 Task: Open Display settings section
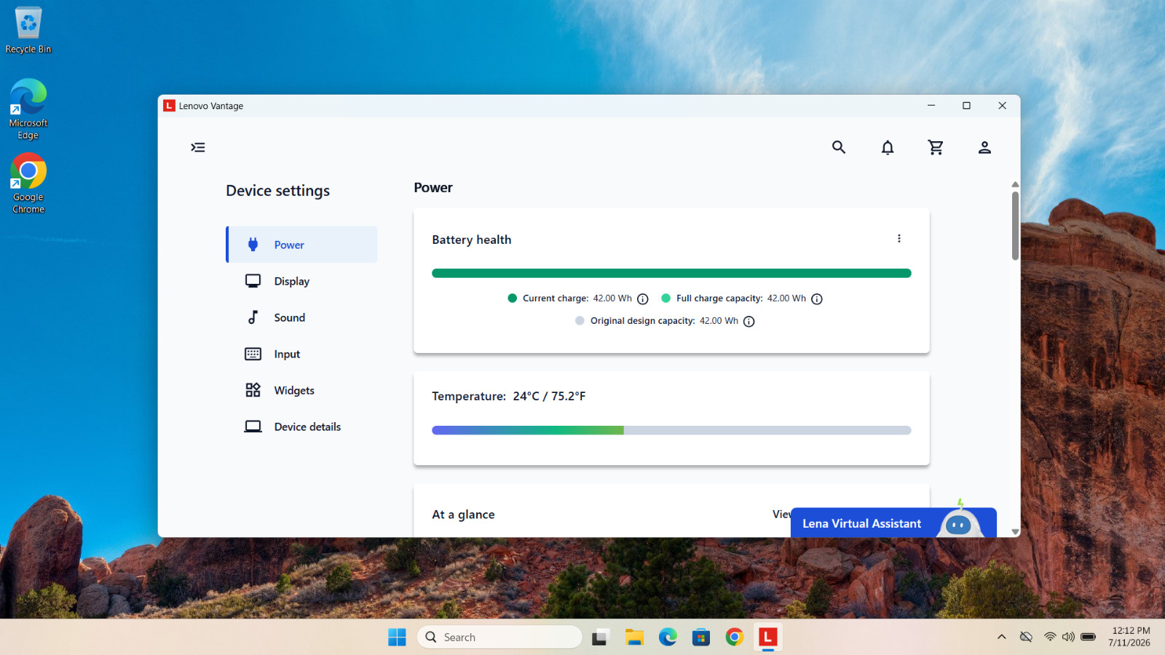[x=302, y=281]
